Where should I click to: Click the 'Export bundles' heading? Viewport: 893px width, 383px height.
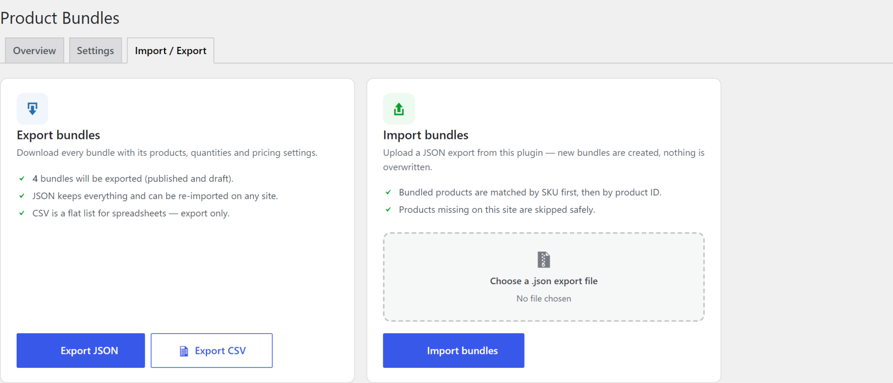tap(59, 135)
